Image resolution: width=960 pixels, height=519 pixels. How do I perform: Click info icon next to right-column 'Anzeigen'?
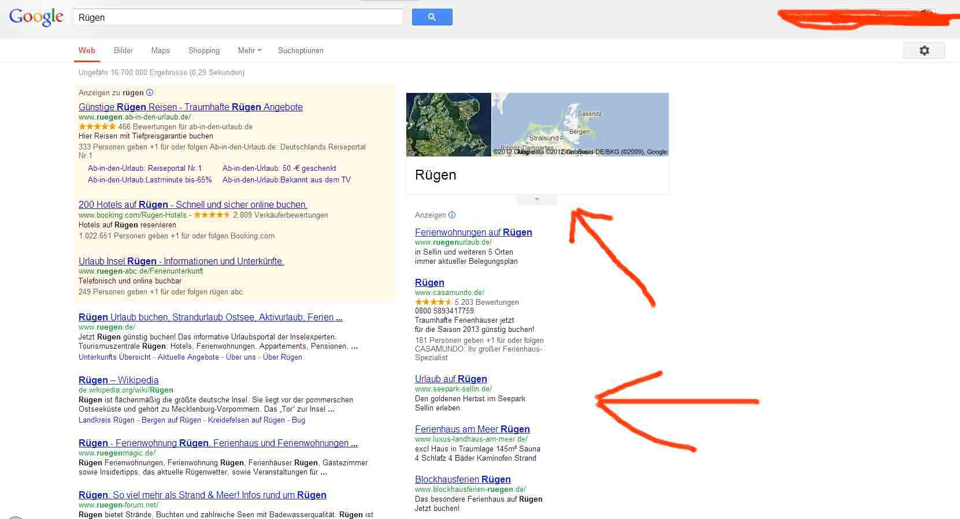452,215
